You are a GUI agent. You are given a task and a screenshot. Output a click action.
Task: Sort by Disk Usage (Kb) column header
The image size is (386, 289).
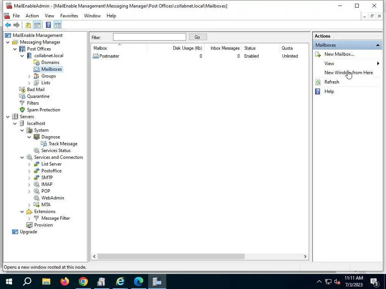[x=176, y=48]
